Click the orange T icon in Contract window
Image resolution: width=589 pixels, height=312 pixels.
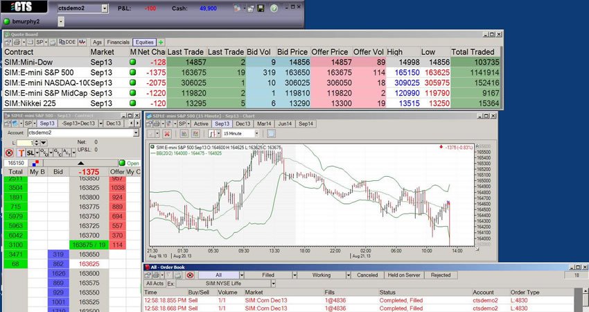coord(21,153)
